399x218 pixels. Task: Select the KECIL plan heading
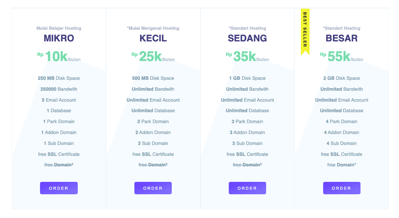tap(153, 38)
